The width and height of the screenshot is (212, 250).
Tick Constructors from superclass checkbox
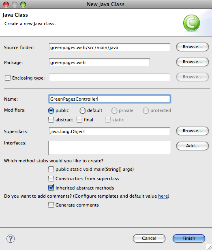pyautogui.click(x=51, y=179)
